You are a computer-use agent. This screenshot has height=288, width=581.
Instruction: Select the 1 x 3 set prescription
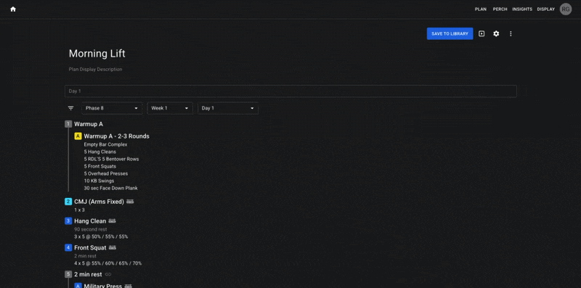point(79,210)
